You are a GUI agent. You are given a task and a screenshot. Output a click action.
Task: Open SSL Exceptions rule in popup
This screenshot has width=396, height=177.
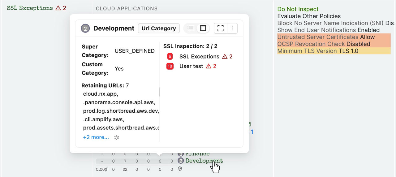click(199, 56)
